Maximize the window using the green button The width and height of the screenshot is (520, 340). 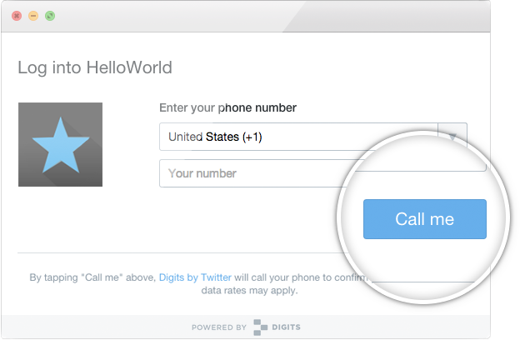coord(50,16)
